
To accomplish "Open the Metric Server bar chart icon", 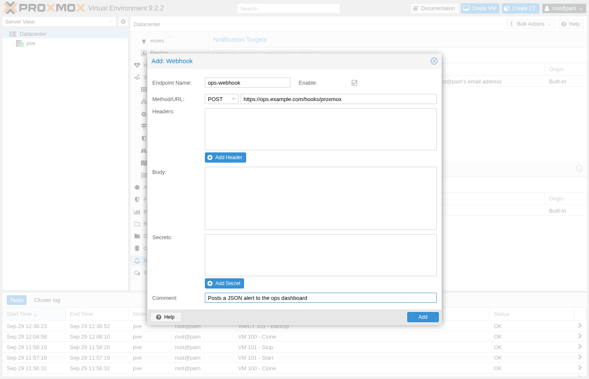I will (x=137, y=212).
